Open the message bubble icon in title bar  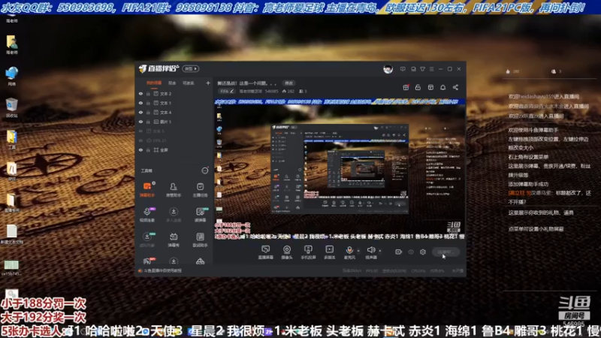pyautogui.click(x=403, y=69)
